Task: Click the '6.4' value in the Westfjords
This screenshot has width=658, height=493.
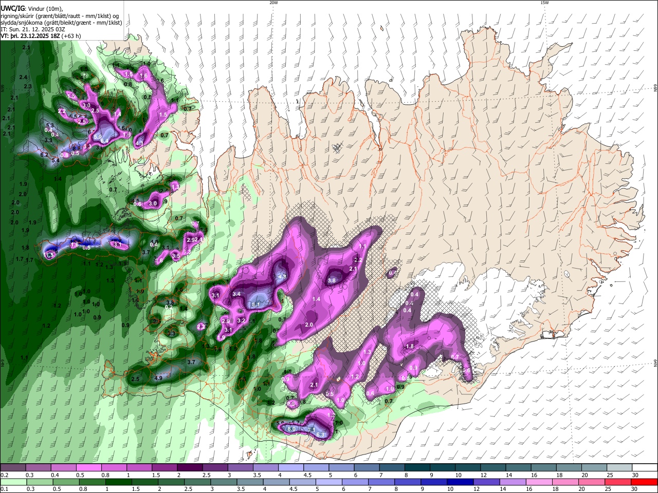Action: 104,141
